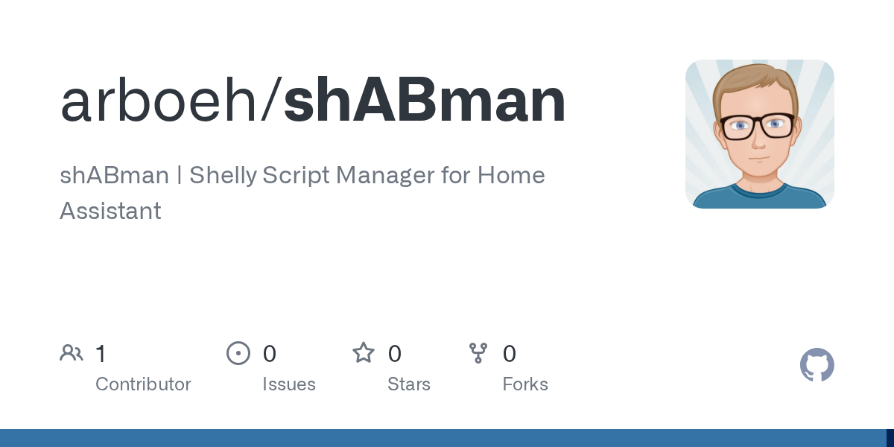Select the Stars label

coord(409,384)
